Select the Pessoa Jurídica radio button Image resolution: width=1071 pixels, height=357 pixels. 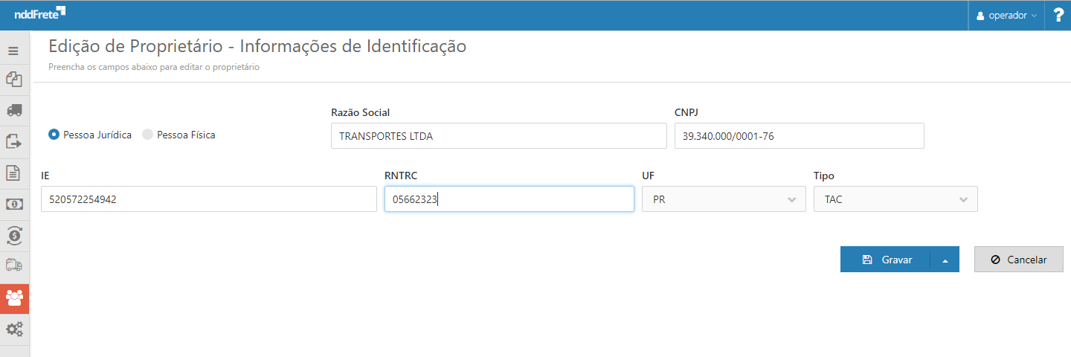click(x=54, y=135)
